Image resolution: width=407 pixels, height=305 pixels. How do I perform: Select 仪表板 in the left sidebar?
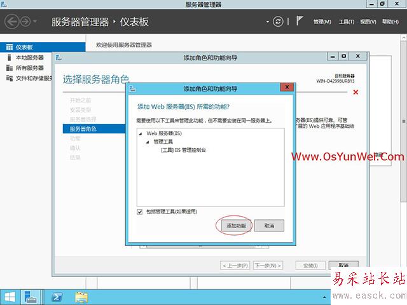(43, 47)
